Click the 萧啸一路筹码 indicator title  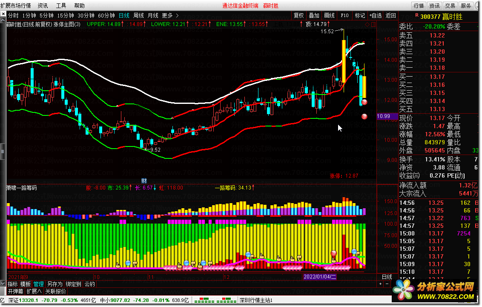pyautogui.click(x=22, y=188)
